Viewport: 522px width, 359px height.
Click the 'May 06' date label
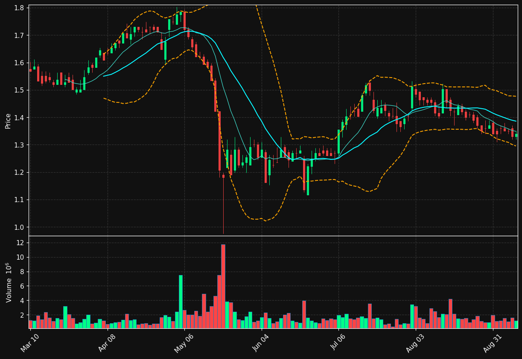[x=184, y=343]
